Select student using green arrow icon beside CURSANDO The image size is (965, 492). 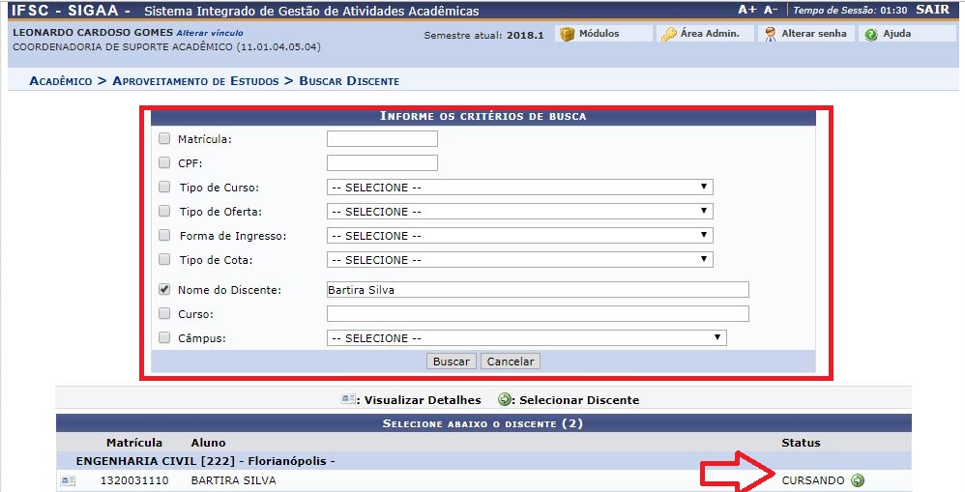pyautogui.click(x=858, y=480)
